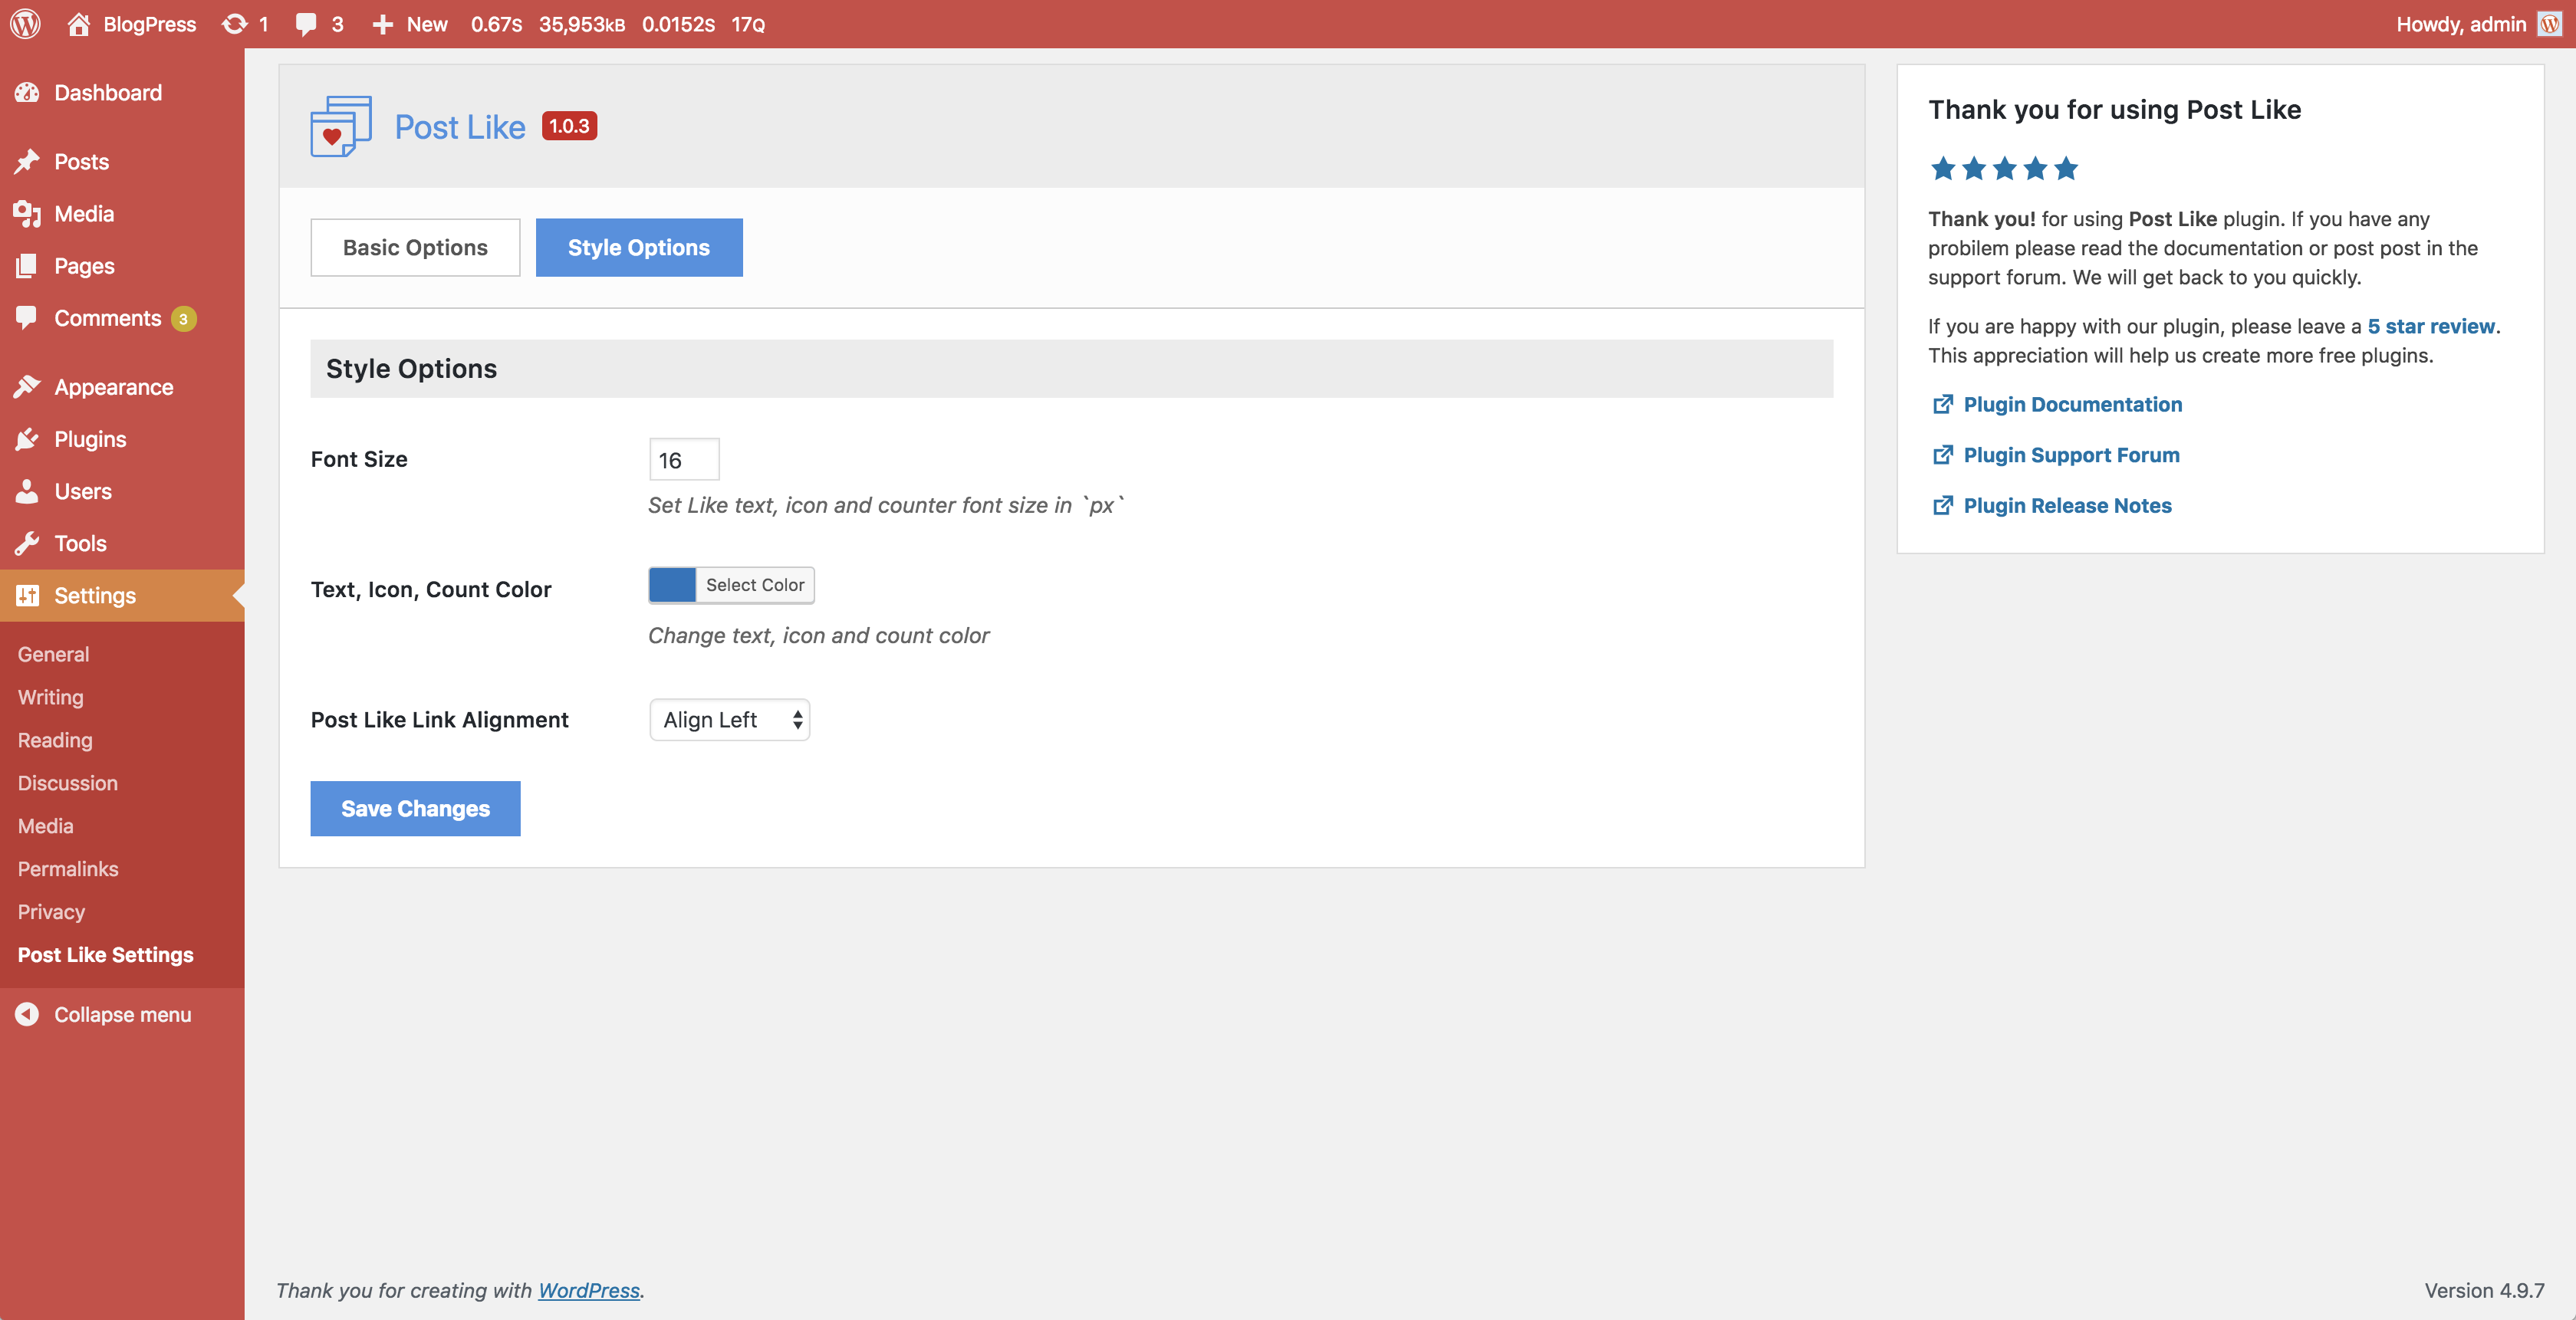Click Version 4.9.7 footer text
The image size is (2576, 1320).
pyautogui.click(x=2484, y=1290)
